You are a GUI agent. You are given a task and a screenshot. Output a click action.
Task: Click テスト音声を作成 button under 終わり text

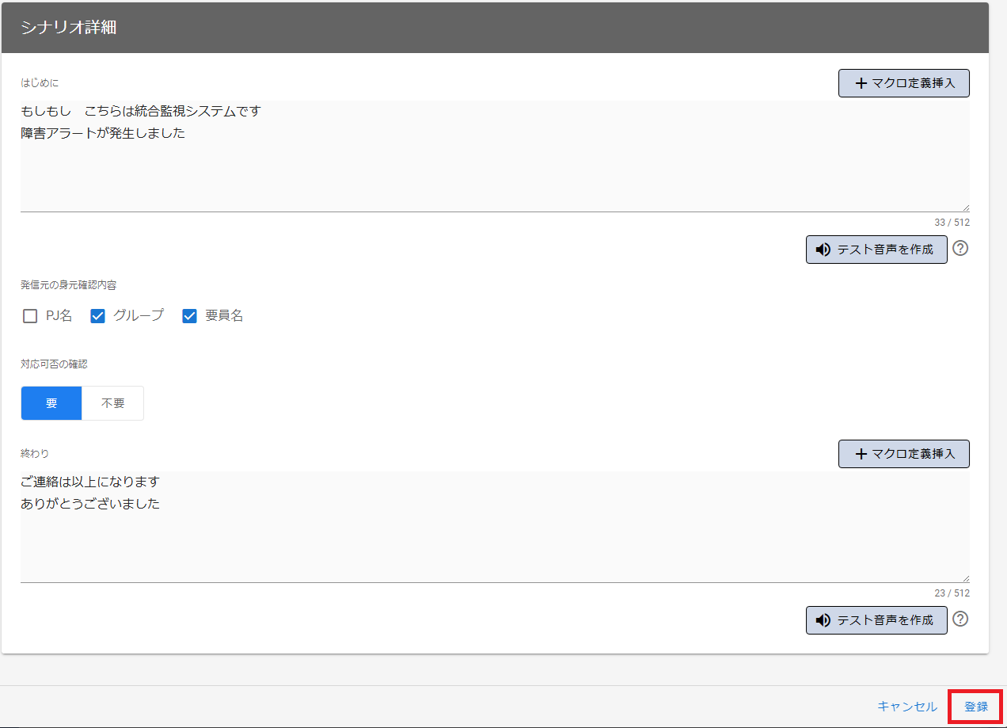876,620
